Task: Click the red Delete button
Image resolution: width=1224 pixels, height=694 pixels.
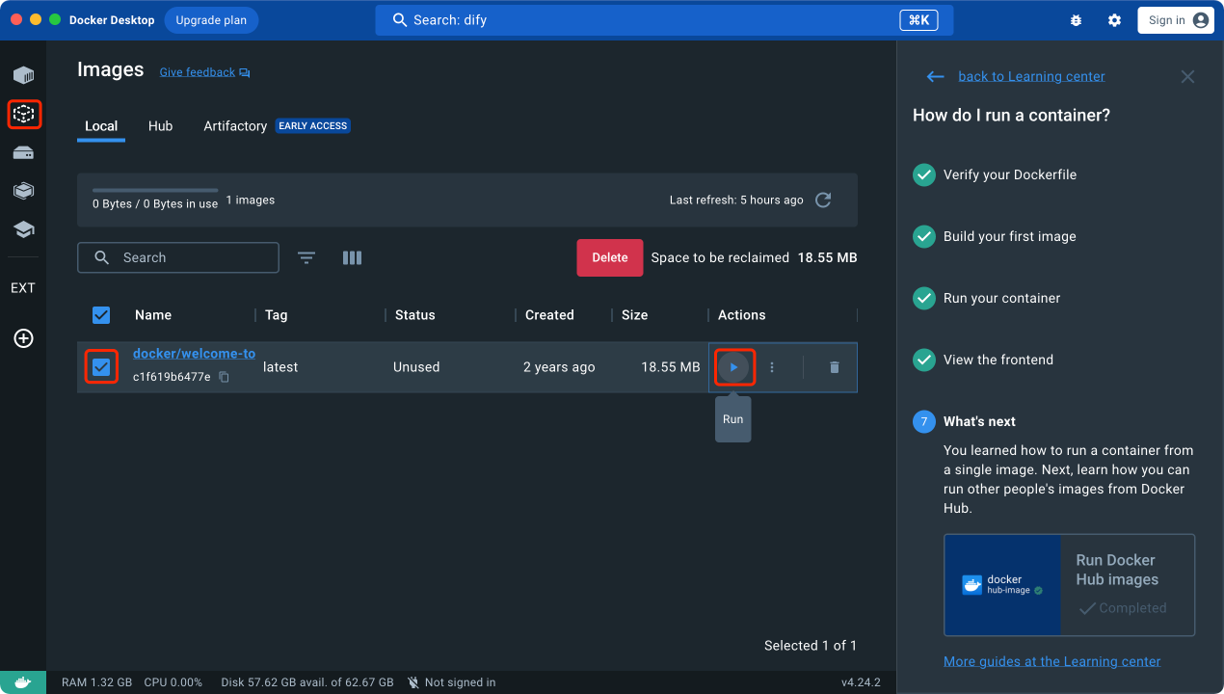Action: (x=610, y=257)
